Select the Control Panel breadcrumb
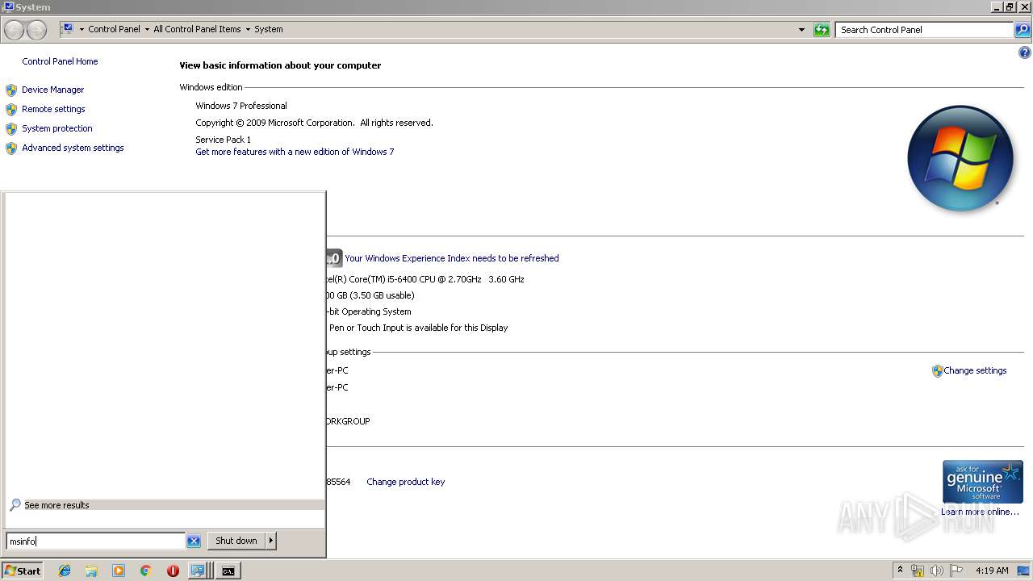Image resolution: width=1033 pixels, height=581 pixels. (x=114, y=29)
